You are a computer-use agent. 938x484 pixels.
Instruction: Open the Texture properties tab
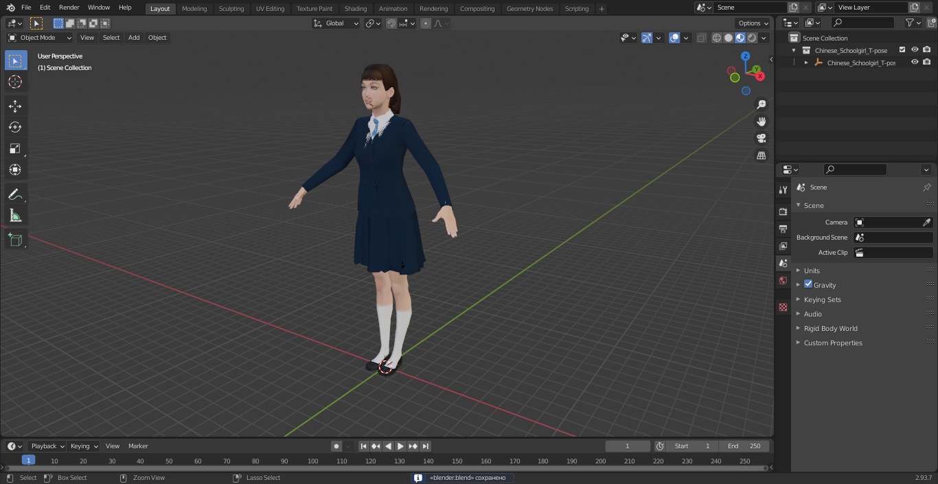783,307
